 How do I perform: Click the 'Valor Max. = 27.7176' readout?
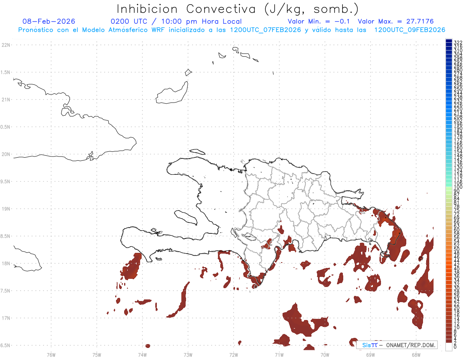coord(396,22)
